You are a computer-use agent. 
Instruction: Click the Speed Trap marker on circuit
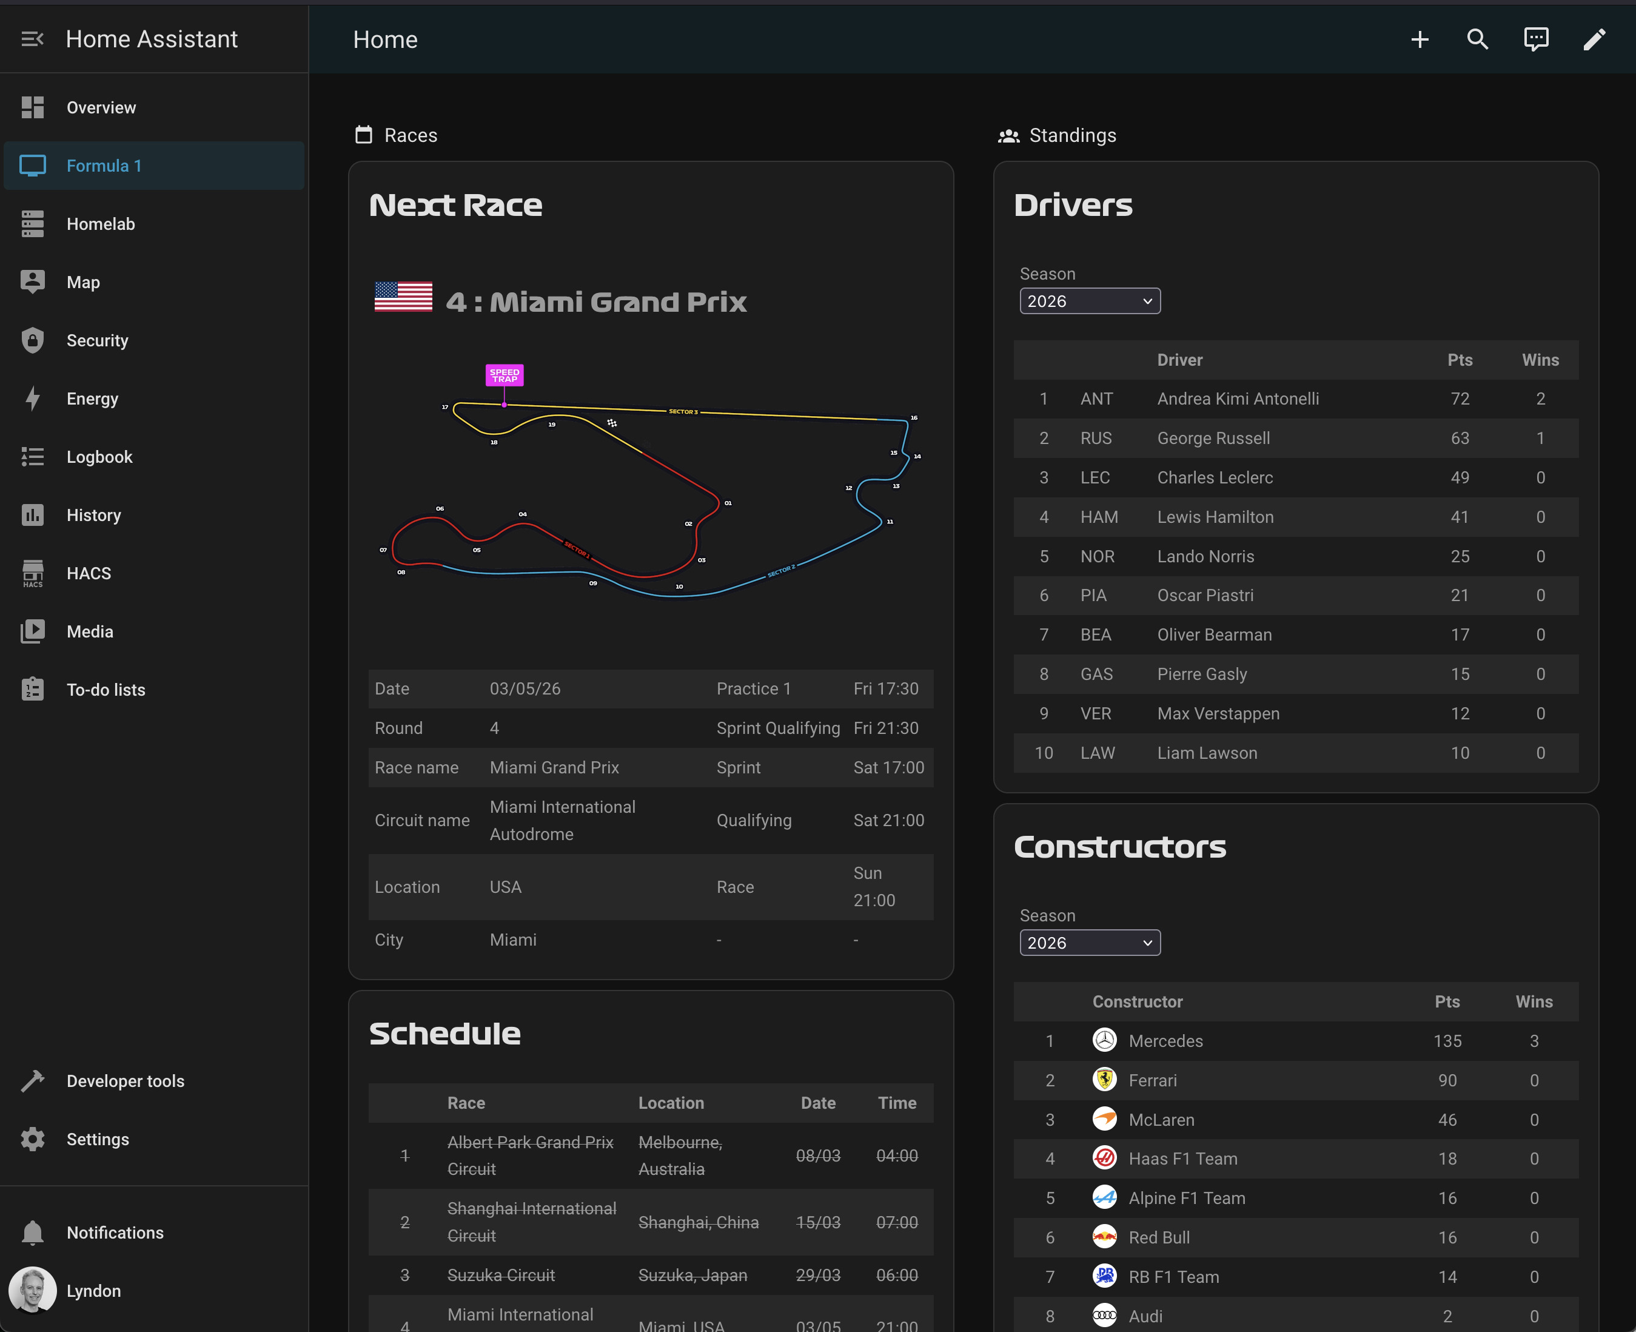[505, 375]
